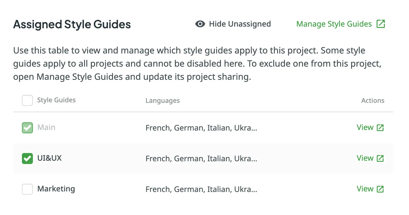
Task: View the UI&UX style guide
Action: pos(365,158)
